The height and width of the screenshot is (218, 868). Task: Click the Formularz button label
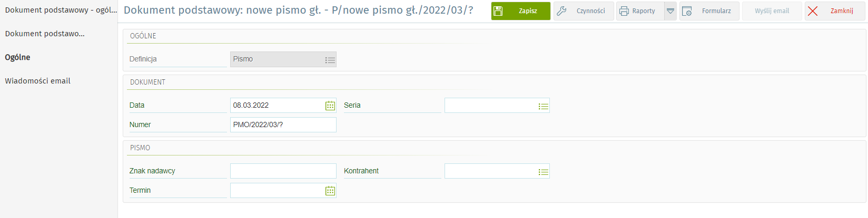[716, 11]
